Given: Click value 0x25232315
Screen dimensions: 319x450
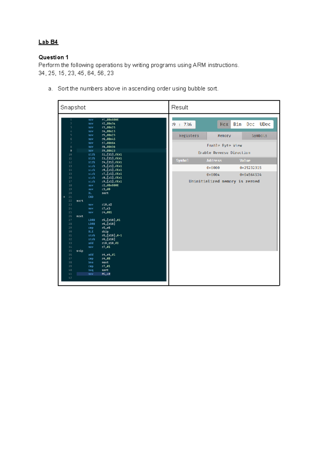Looking at the screenshot, I should pos(250,168).
